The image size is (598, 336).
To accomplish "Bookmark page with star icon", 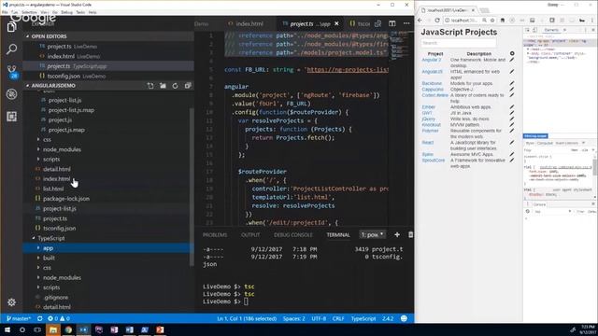I will 492,21.
